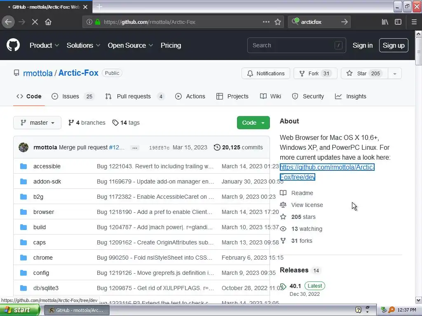Image resolution: width=422 pixels, height=316 pixels.
Task: Toggle the browser sidebar icon
Action: 398,22
